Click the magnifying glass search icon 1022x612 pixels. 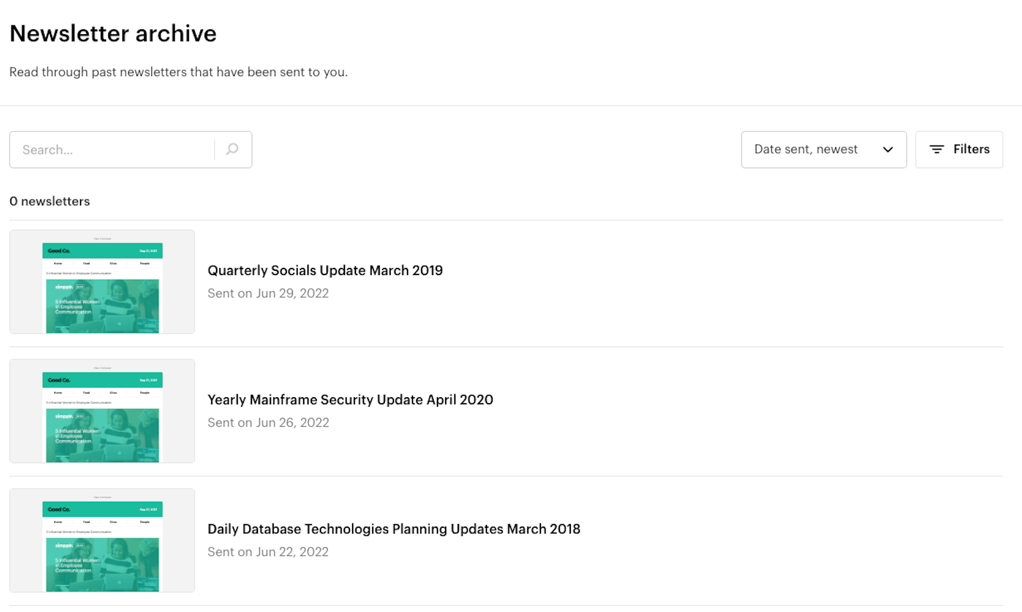[x=232, y=149]
